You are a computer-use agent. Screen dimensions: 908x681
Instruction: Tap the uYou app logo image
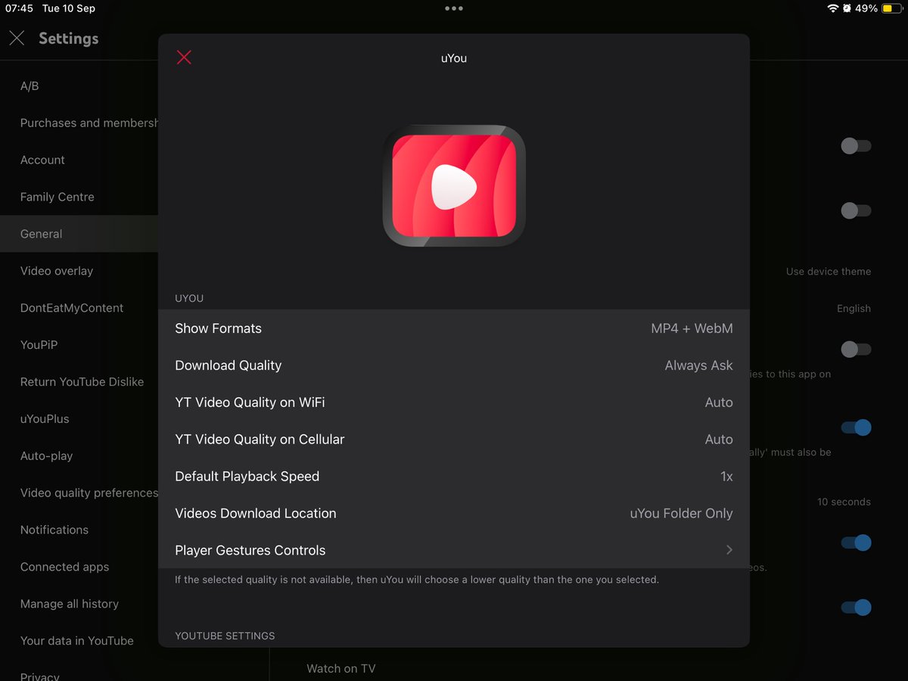point(454,186)
